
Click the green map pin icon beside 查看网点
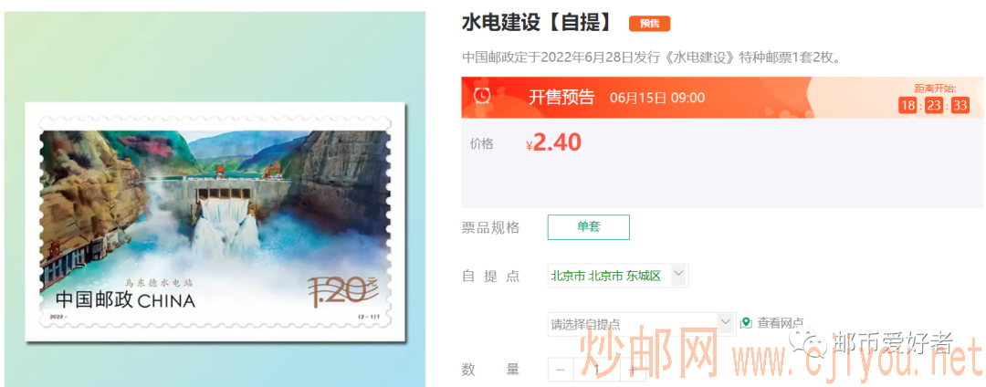746,323
